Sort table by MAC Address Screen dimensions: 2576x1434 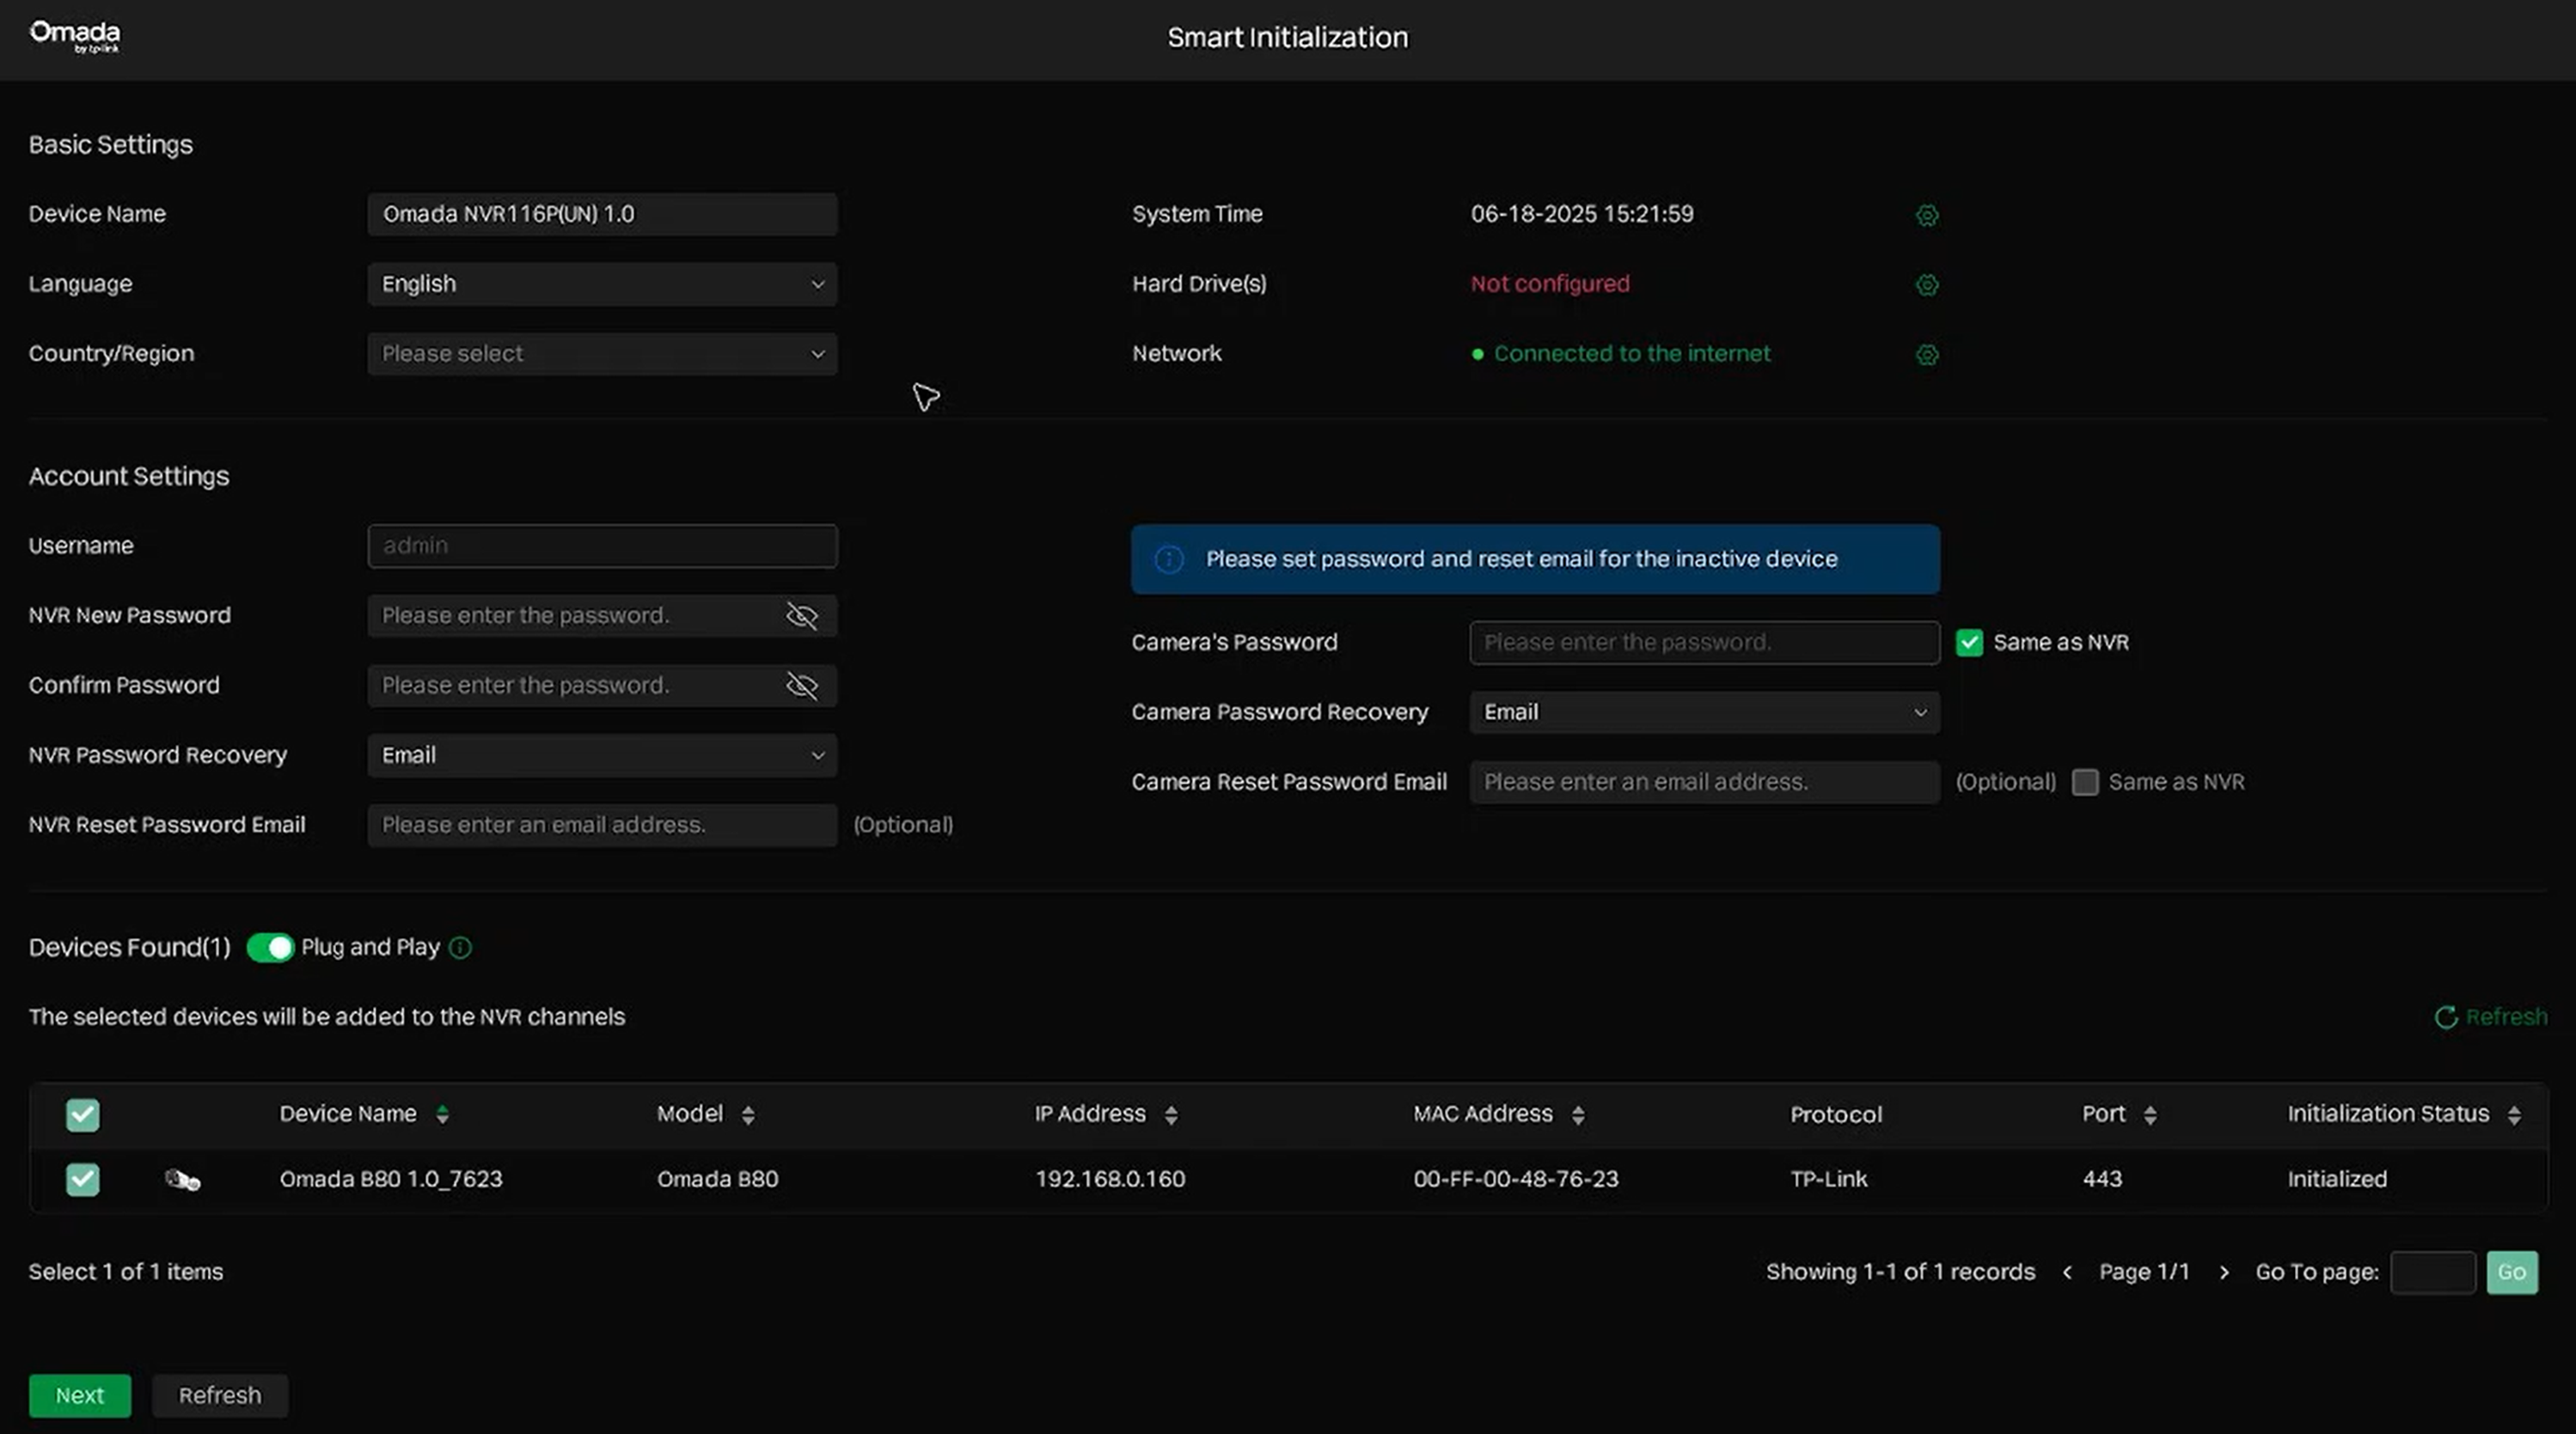(x=1578, y=1114)
